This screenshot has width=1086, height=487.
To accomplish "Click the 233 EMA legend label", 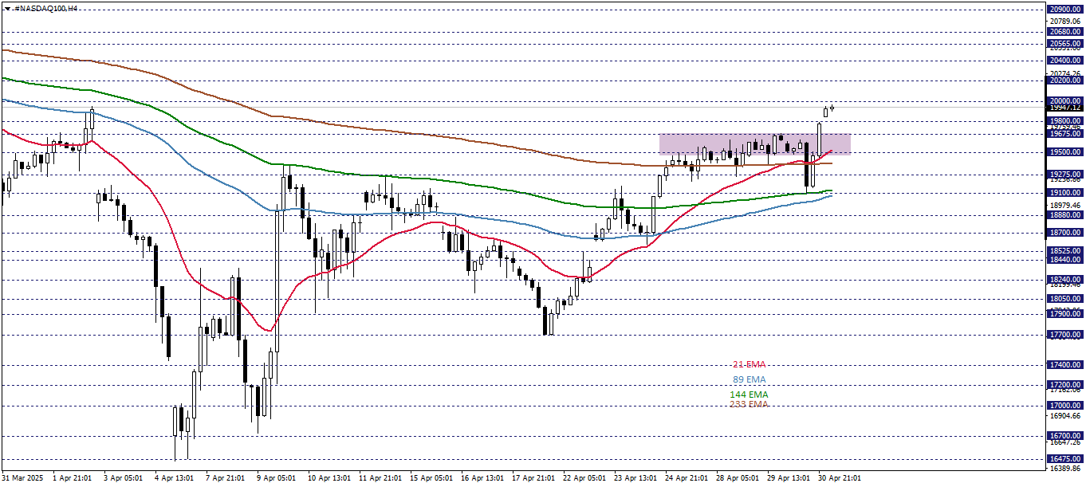I will pyautogui.click(x=749, y=404).
